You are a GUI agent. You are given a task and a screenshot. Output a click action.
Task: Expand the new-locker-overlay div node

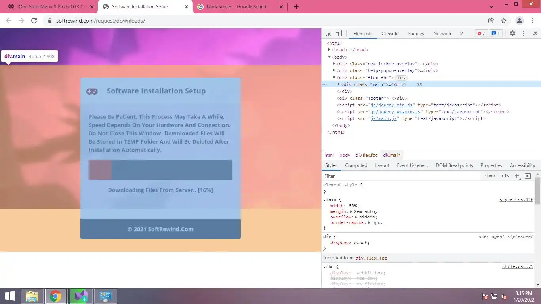(x=334, y=64)
